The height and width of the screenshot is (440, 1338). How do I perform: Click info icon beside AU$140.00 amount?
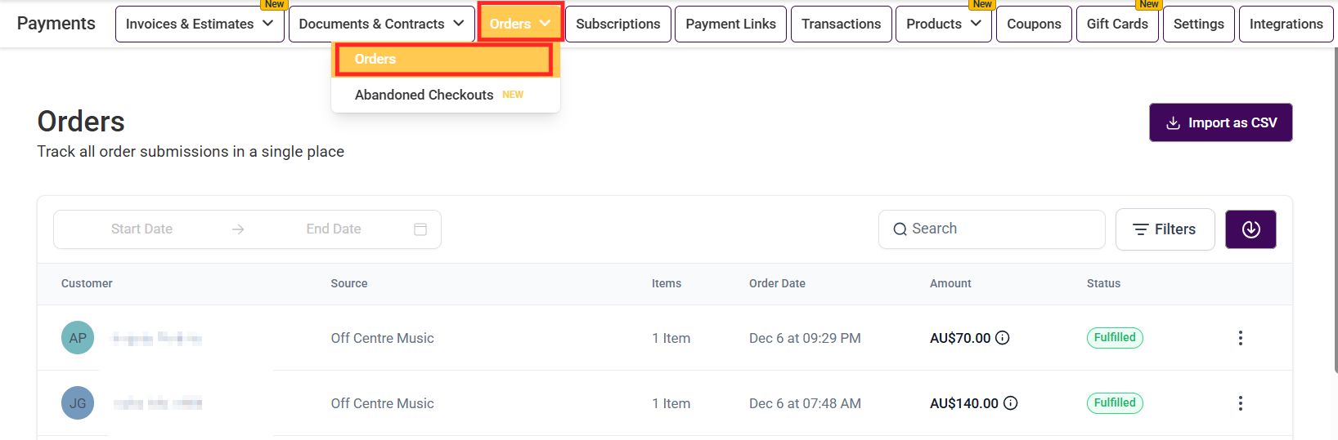[x=1011, y=403]
